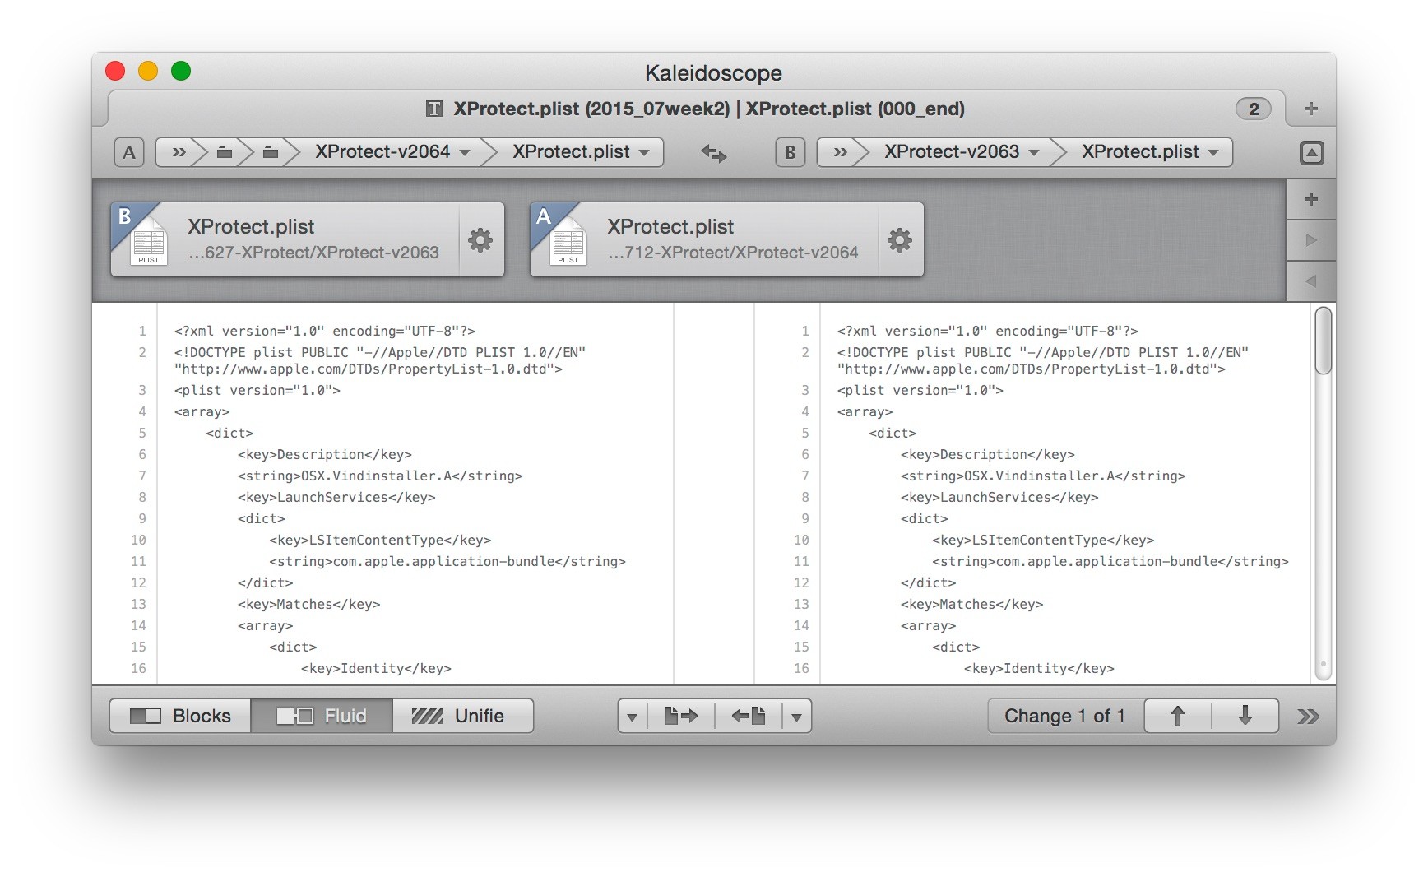Click LSItemContentType key line in left pane
1428x877 pixels.
pos(380,540)
